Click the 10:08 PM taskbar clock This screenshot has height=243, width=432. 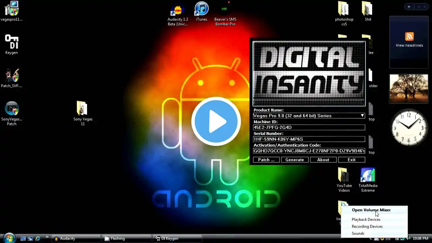click(x=421, y=239)
